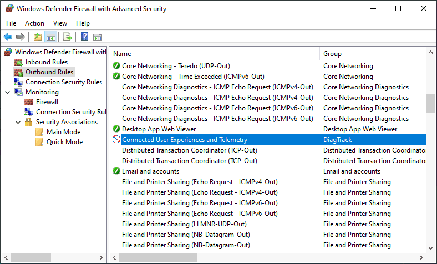
Task: Open the Help menu
Action: tap(83, 23)
